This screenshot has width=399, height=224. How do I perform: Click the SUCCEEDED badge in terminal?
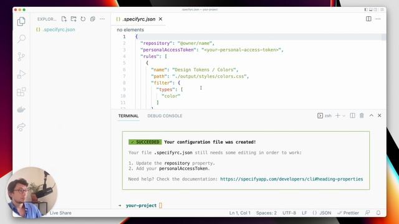[x=145, y=142]
